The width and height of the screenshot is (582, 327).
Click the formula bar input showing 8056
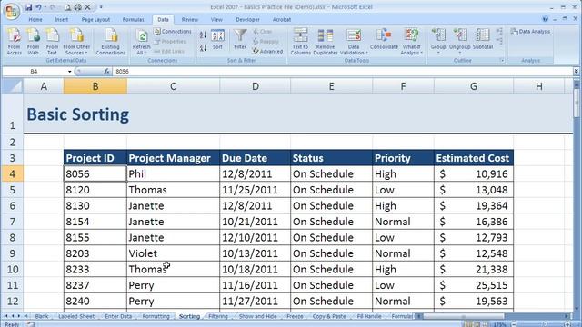(342, 71)
